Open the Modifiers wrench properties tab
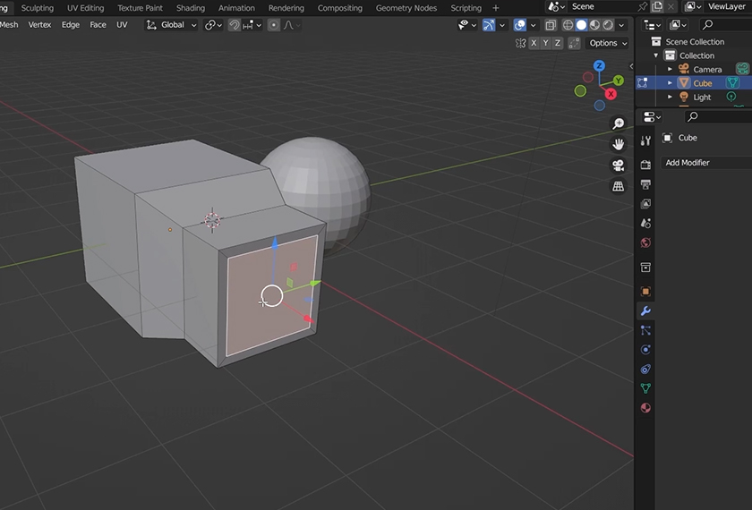The width and height of the screenshot is (752, 510). pyautogui.click(x=645, y=311)
